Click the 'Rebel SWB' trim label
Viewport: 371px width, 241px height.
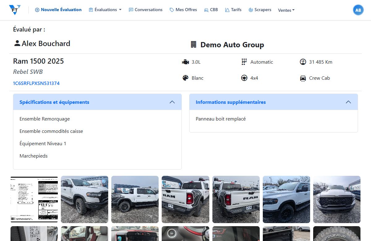(28, 72)
